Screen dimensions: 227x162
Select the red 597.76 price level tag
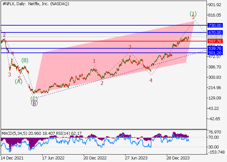(215, 41)
